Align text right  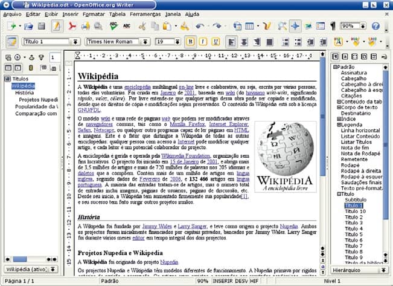[257, 42]
